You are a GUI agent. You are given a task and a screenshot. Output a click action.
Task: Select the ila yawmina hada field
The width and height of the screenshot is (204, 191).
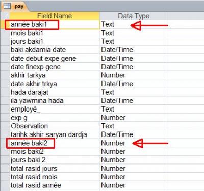tap(55, 101)
